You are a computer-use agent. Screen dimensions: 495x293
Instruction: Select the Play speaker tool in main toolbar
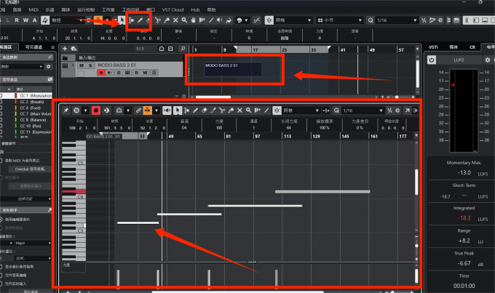click(220, 20)
